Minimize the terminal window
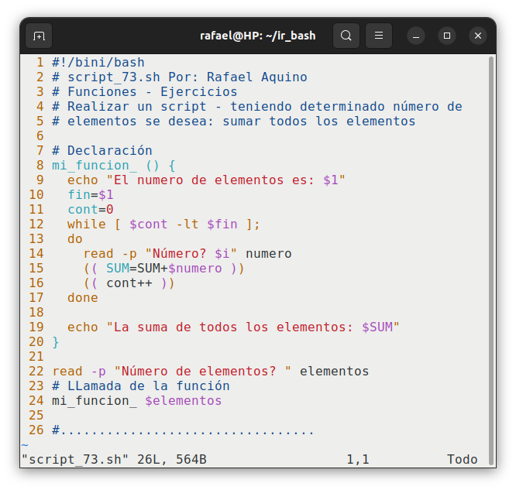The height and width of the screenshot is (490, 516). [416, 36]
